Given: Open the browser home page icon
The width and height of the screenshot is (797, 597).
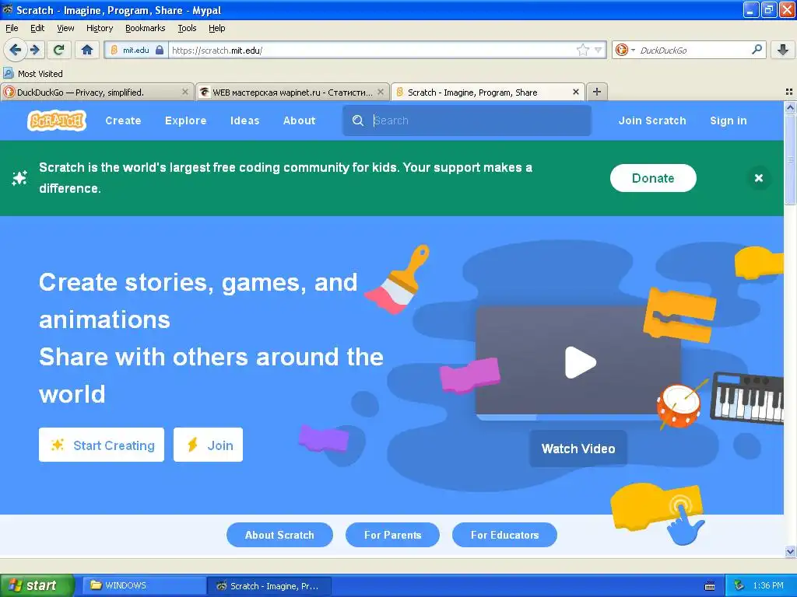Looking at the screenshot, I should click(87, 50).
